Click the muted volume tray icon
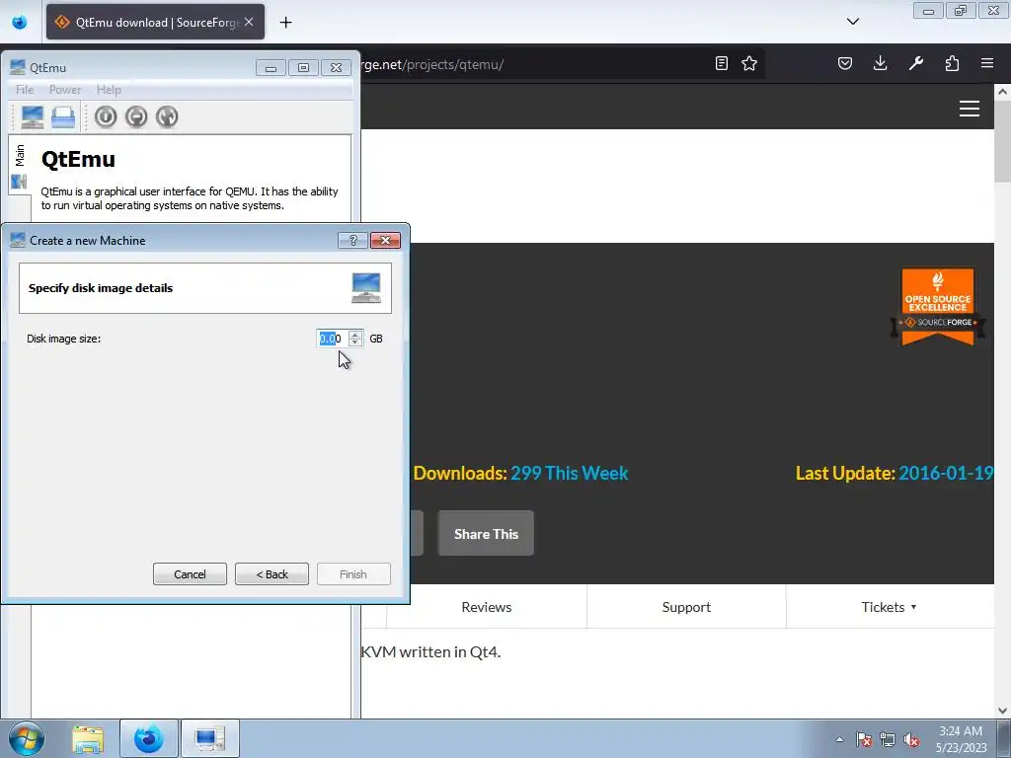1011x758 pixels. [911, 739]
